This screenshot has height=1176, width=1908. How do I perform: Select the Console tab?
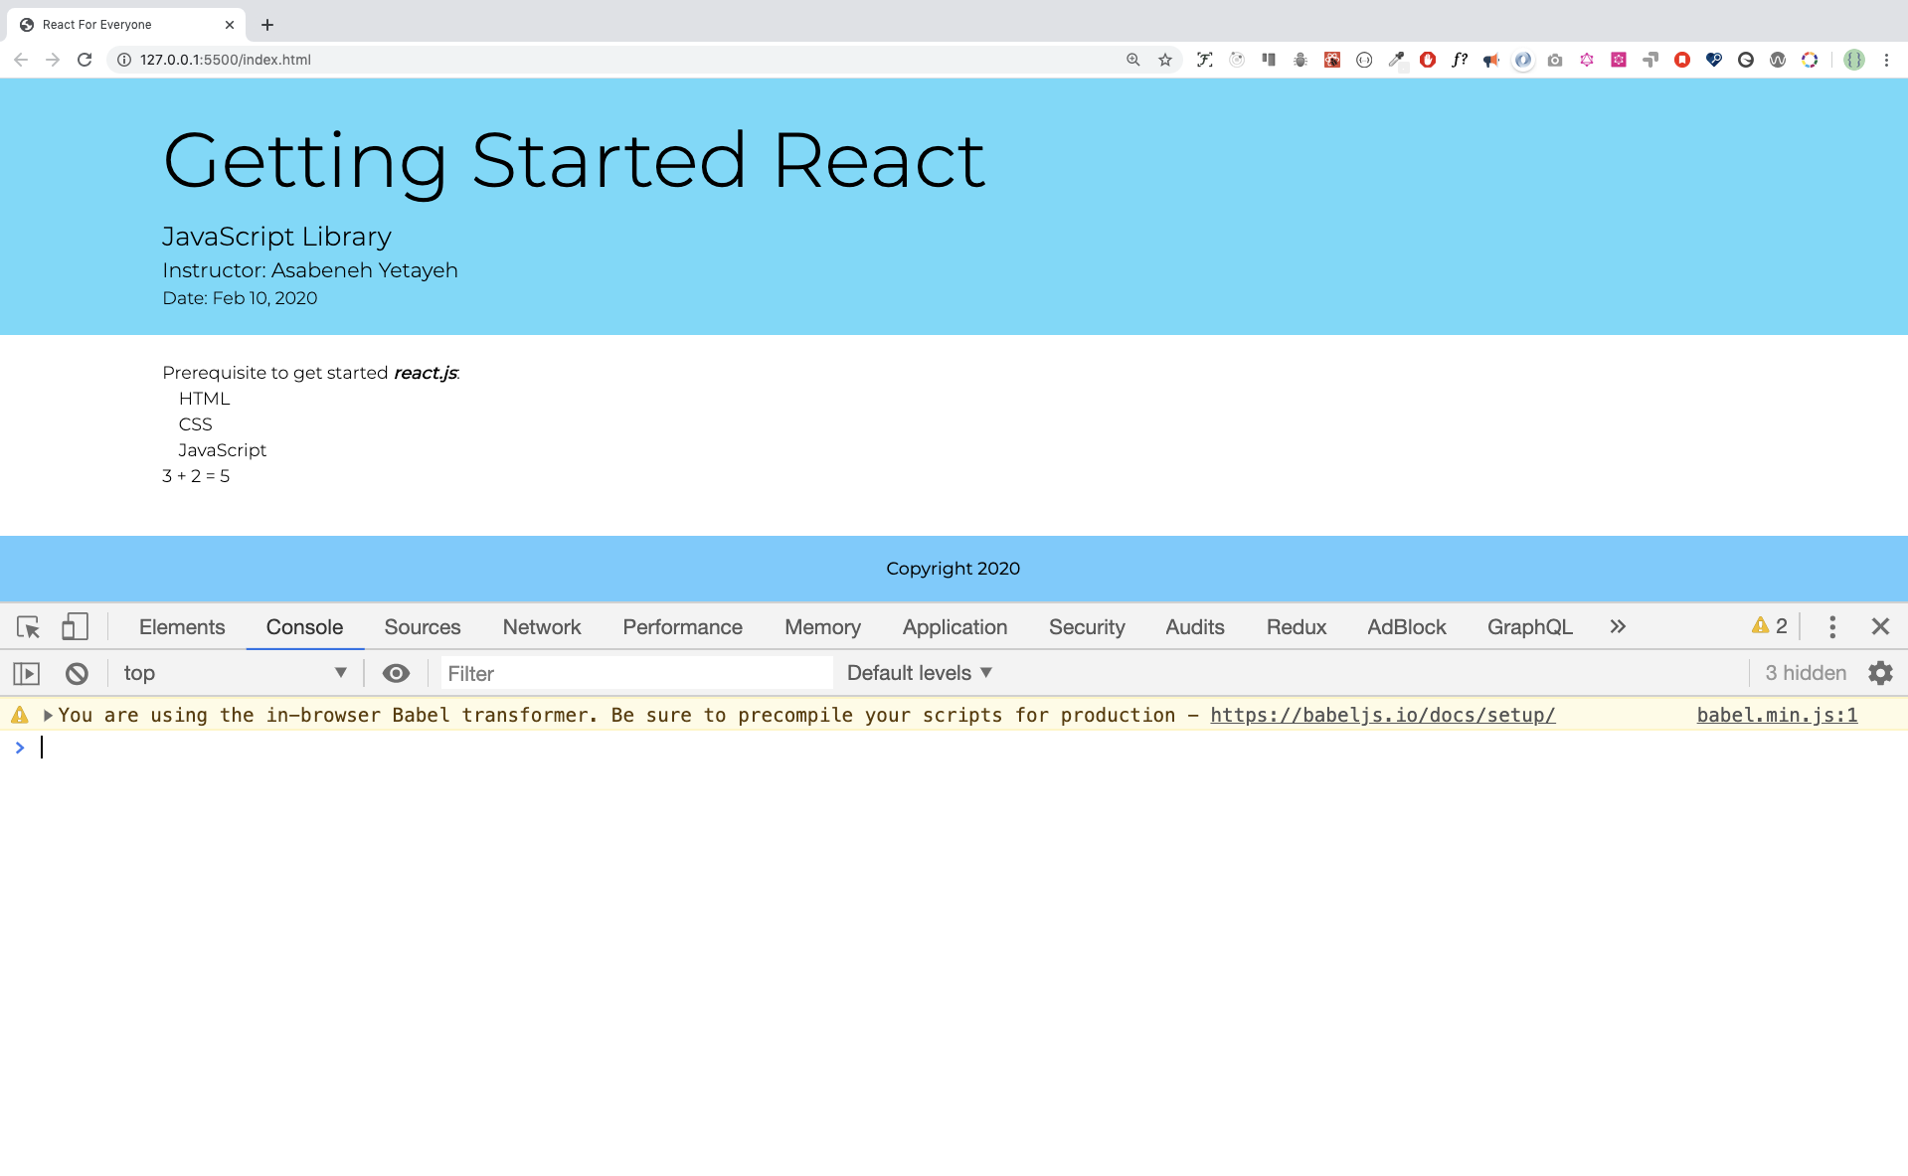pos(304,627)
